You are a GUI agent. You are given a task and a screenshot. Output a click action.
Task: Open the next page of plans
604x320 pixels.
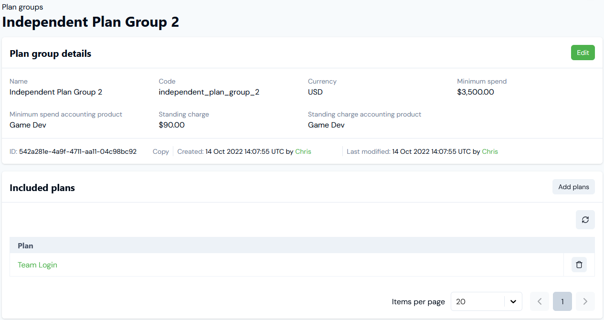pyautogui.click(x=585, y=301)
